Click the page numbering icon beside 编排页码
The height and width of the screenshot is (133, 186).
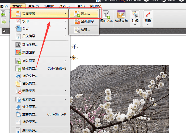click(18, 130)
